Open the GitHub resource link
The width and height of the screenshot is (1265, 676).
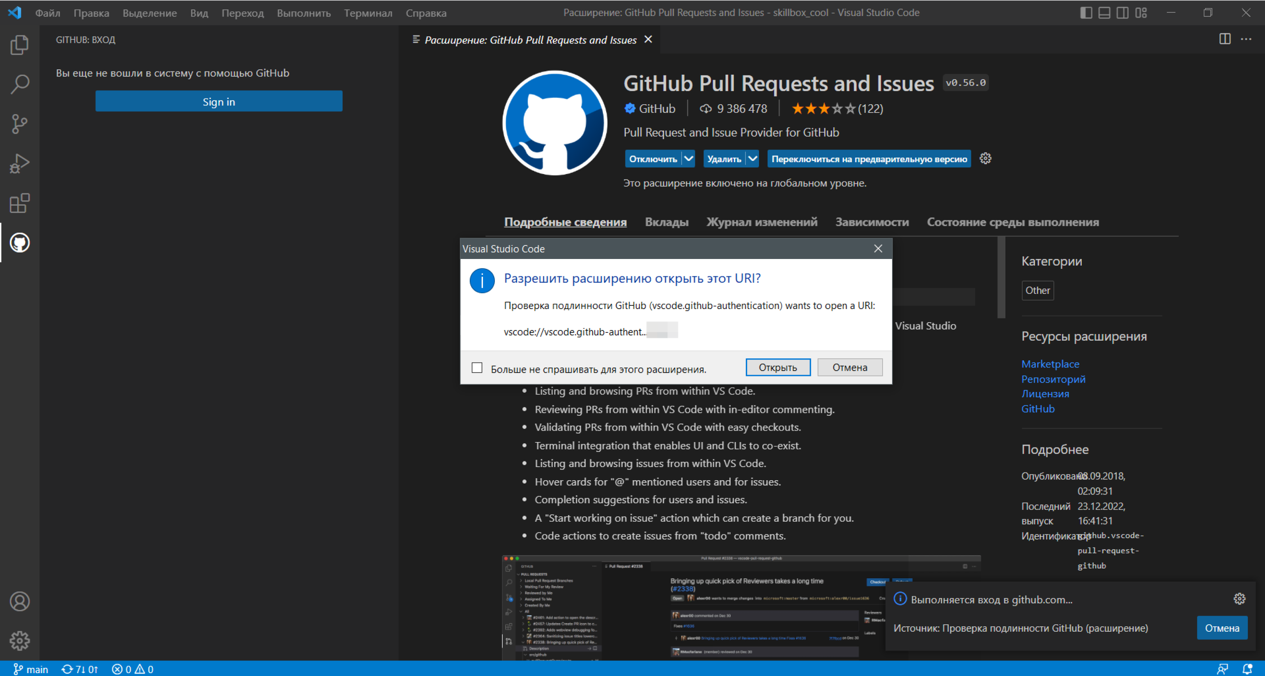coord(1037,408)
